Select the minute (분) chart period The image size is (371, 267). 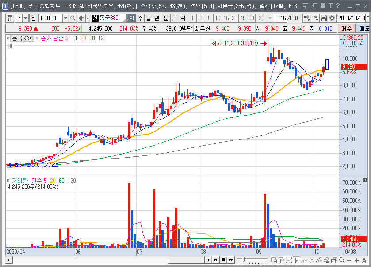[166, 18]
